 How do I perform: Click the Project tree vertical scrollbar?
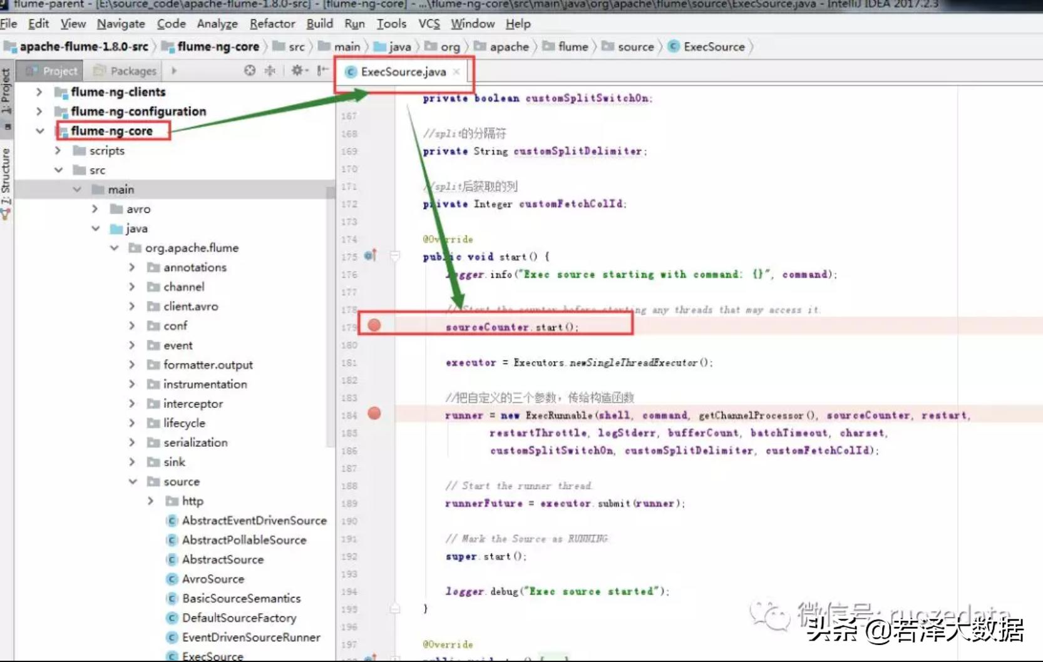(331, 313)
